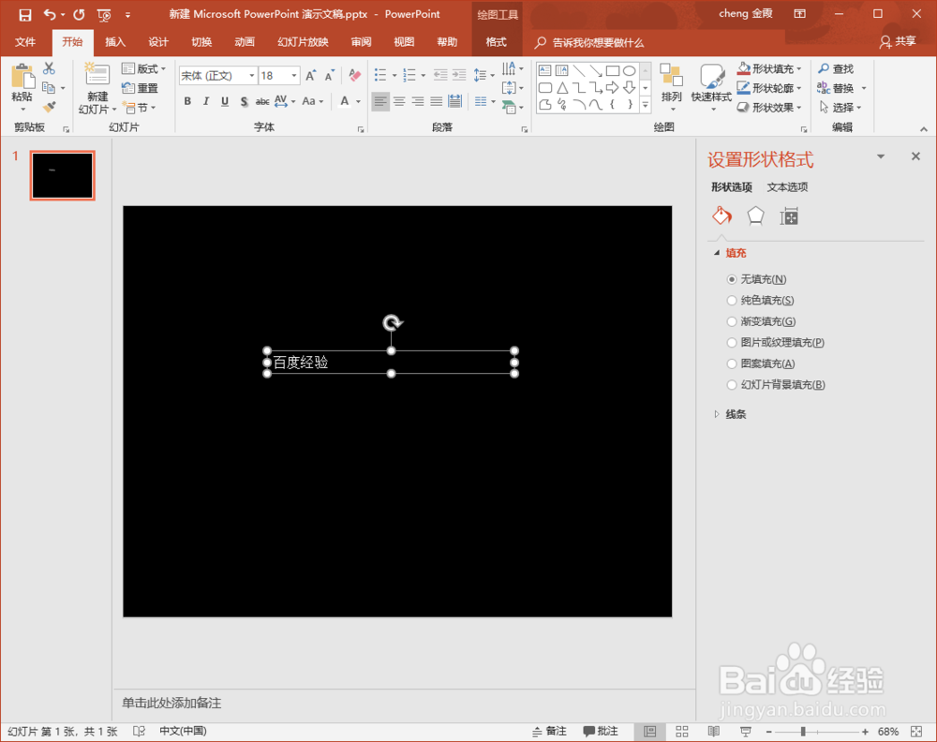Open Quick Styles (快速样式) icon

712,77
